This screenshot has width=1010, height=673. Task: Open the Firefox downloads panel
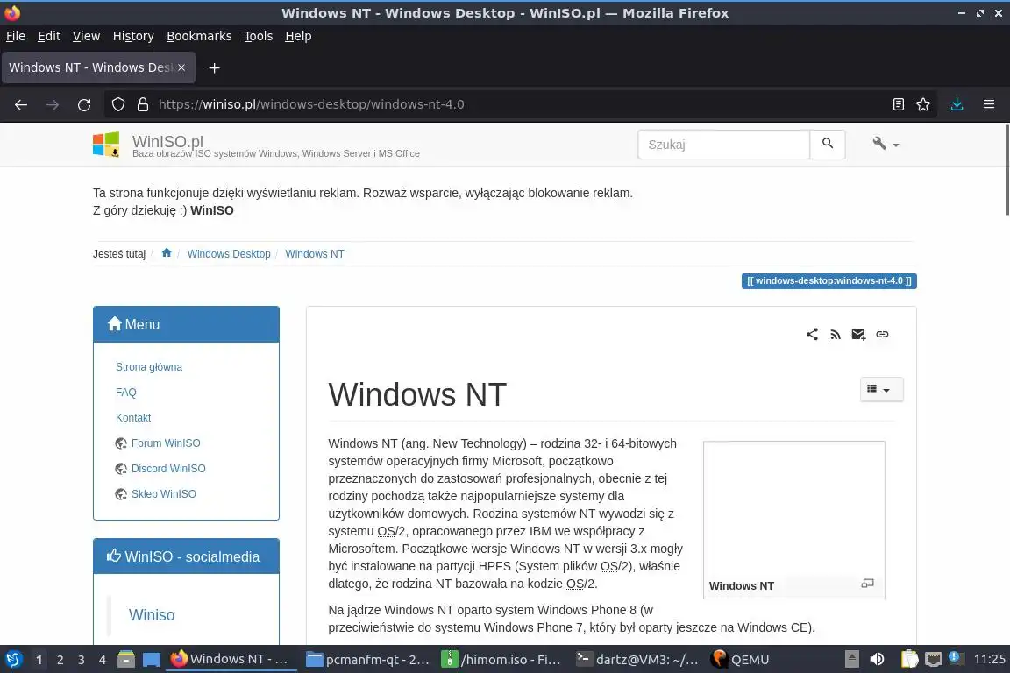point(957,104)
